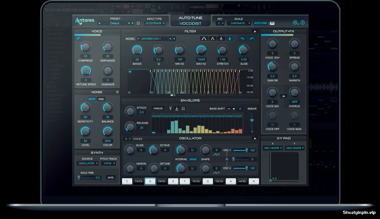The height and width of the screenshot is (219, 380).
Task: Click the oscillator X crossfade slider
Action: tap(240, 159)
